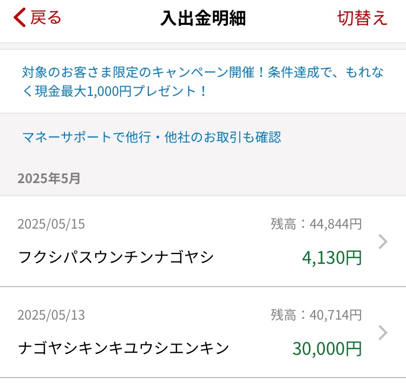Viewport: 406px width, 383px height.
Task: Tap the gray background right of マネーサポート link
Action: click(346, 137)
